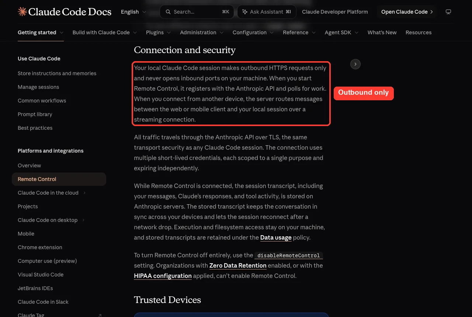Open Manage sessions in the sidebar
This screenshot has height=317, width=472.
[x=38, y=87]
